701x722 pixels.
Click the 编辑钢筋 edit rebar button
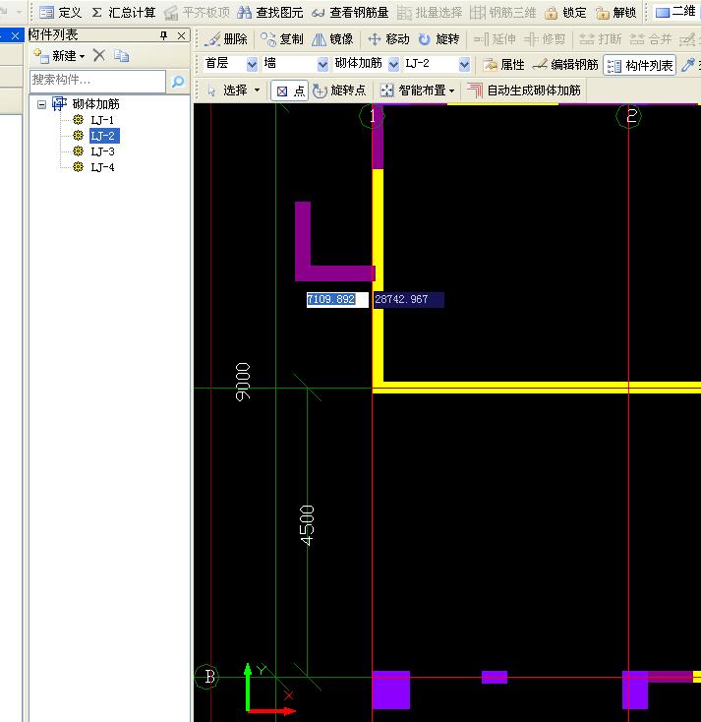tap(565, 65)
